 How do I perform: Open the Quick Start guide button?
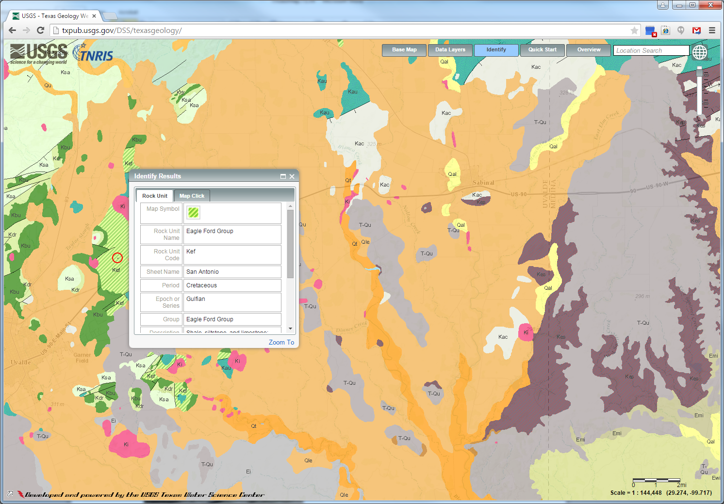click(542, 50)
